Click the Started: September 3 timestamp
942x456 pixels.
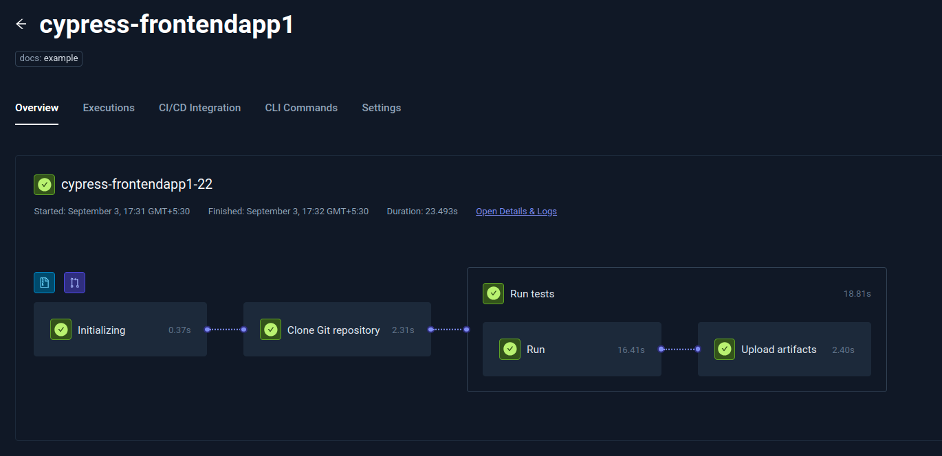(112, 211)
